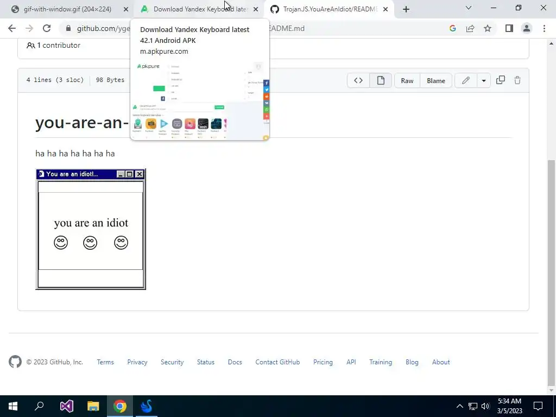The image size is (556, 417).
Task: Close the gif-with-window.gif tab
Action: (x=126, y=9)
